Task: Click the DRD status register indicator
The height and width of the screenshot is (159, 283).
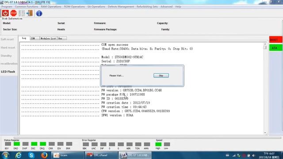Action: coord(17,144)
